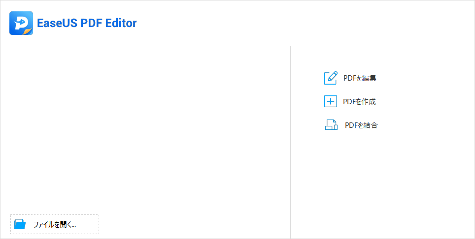The image size is (475, 239).
Task: Choose the PDFを作成 text label
Action: pos(359,102)
